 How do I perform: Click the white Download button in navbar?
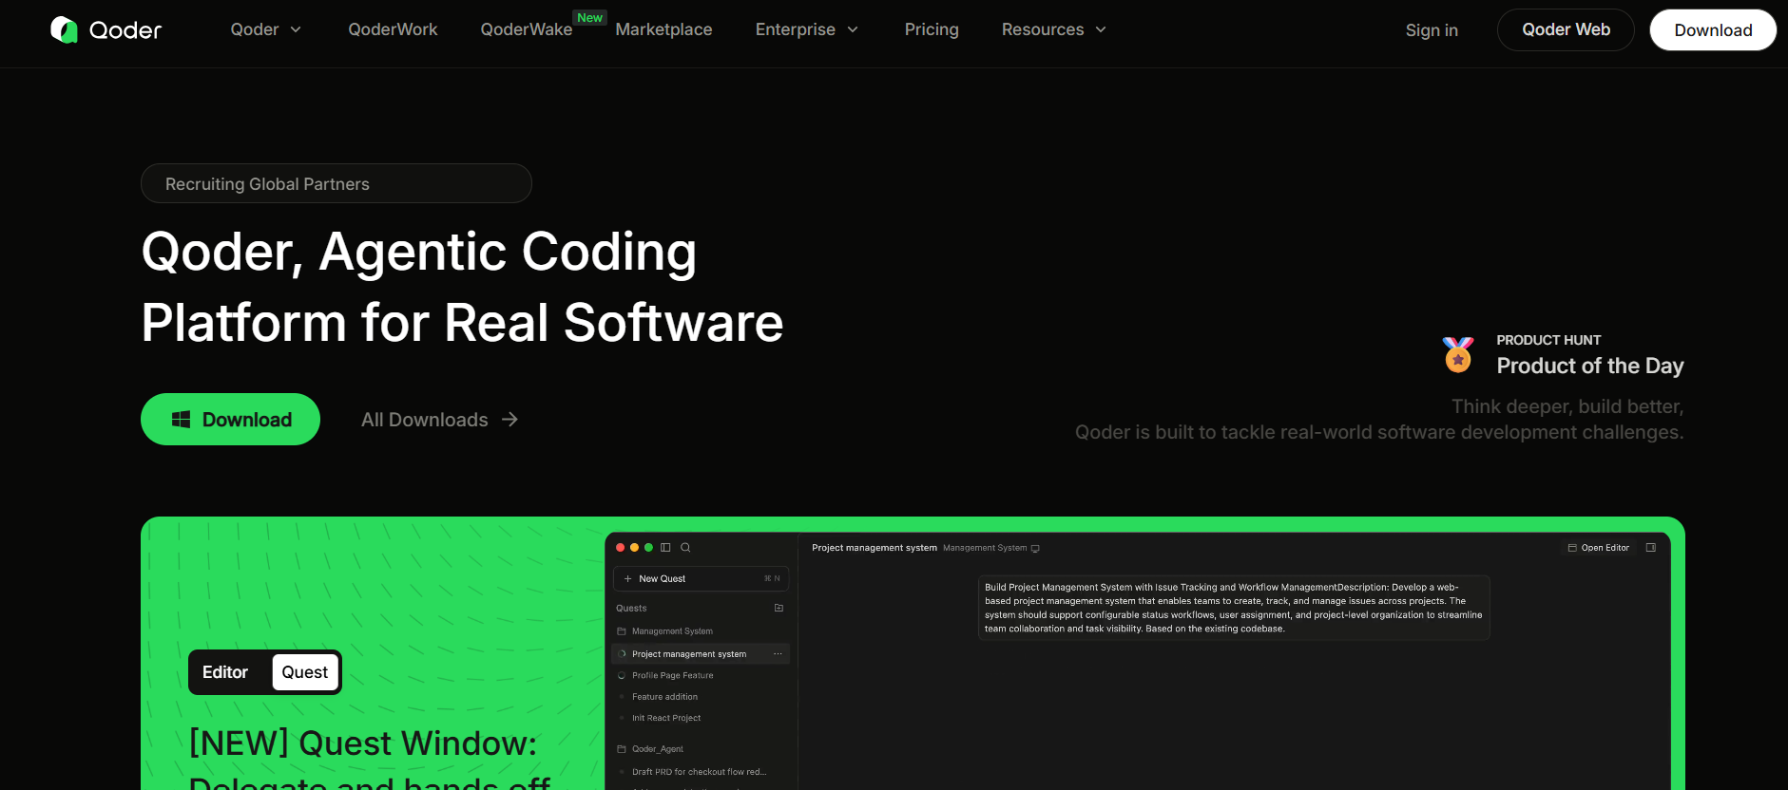tap(1713, 29)
